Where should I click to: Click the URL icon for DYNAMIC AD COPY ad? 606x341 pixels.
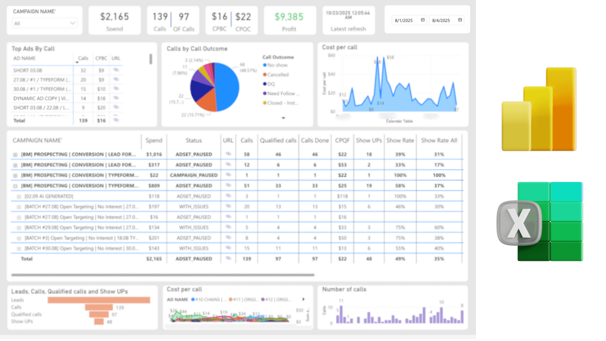point(116,98)
